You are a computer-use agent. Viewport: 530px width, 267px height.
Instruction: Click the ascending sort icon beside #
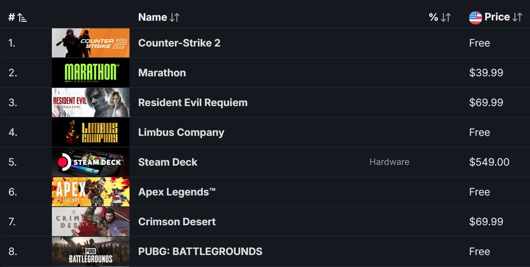click(x=21, y=17)
